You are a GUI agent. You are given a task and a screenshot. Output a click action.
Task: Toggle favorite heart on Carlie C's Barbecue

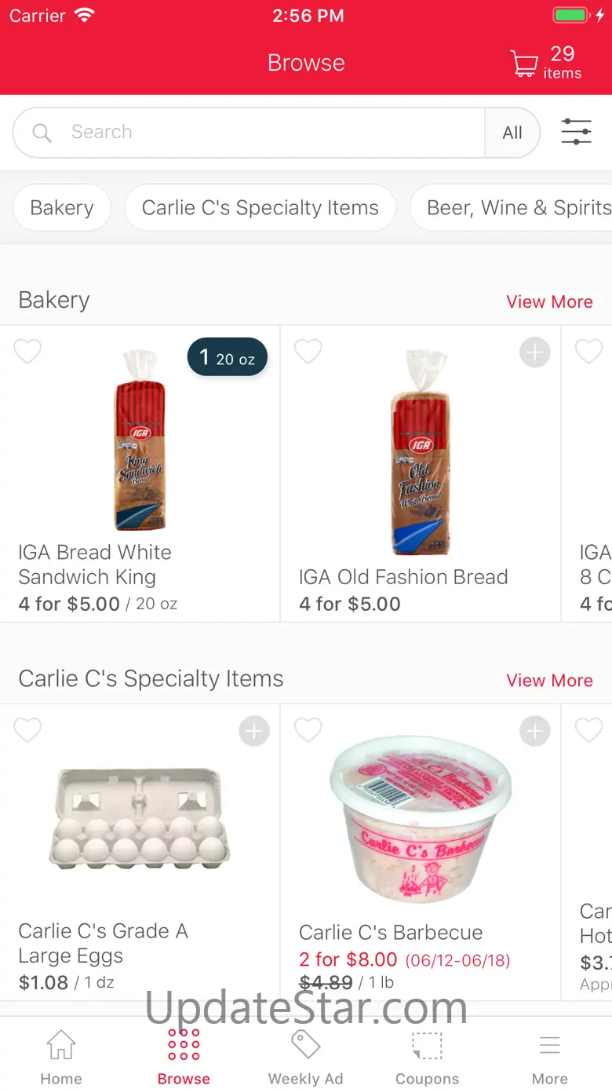point(308,730)
